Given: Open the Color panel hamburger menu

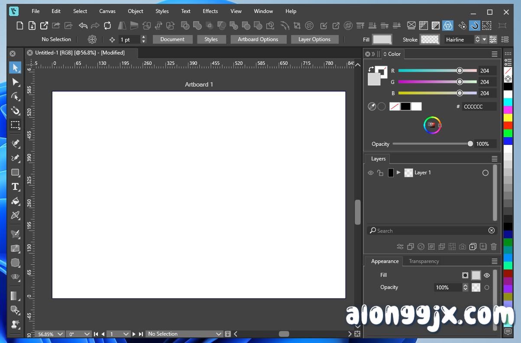Looking at the screenshot, I should (x=494, y=54).
